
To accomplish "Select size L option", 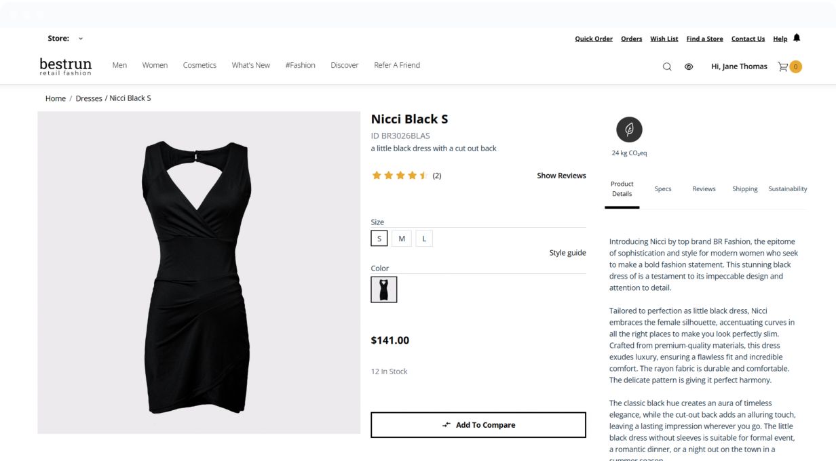I will (424, 239).
